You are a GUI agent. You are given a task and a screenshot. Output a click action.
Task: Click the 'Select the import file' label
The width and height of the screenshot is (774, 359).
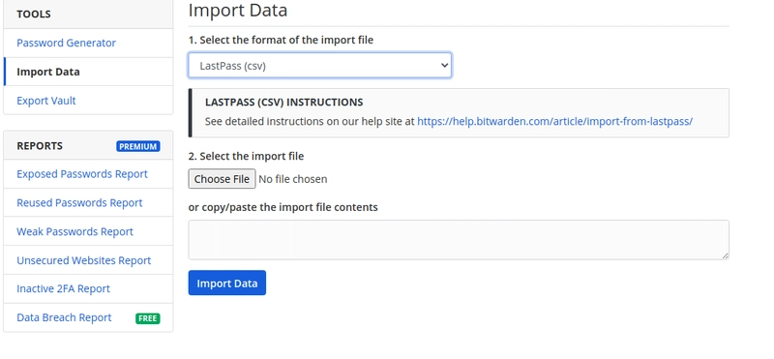pyautogui.click(x=246, y=157)
